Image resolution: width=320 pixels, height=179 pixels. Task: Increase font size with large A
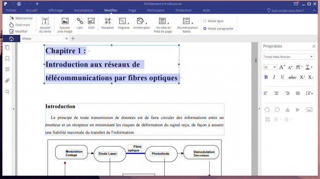pyautogui.click(x=282, y=67)
